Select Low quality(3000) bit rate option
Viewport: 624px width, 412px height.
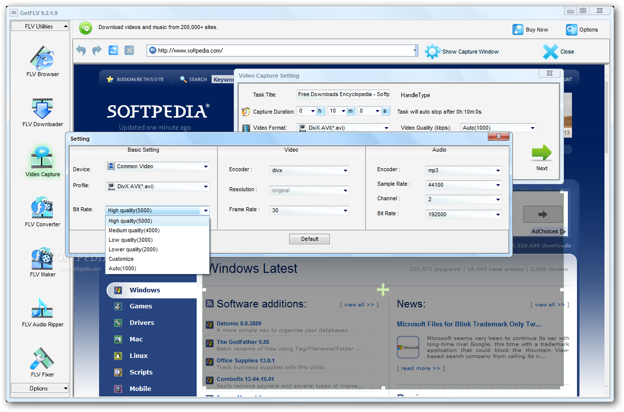pos(157,240)
